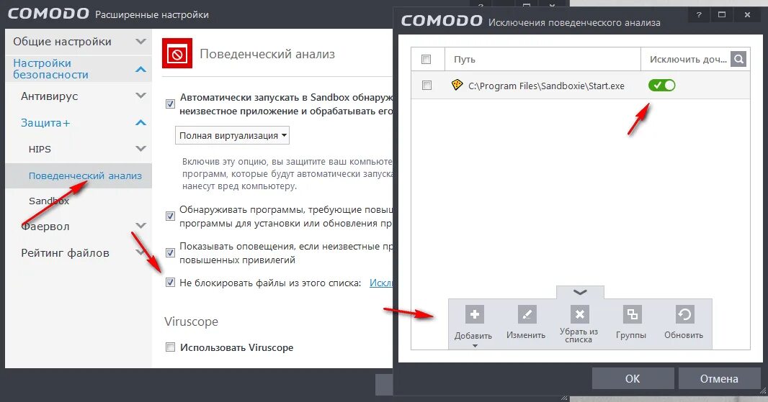Click the Изменить pencil icon
The image size is (768, 402).
pyautogui.click(x=527, y=314)
